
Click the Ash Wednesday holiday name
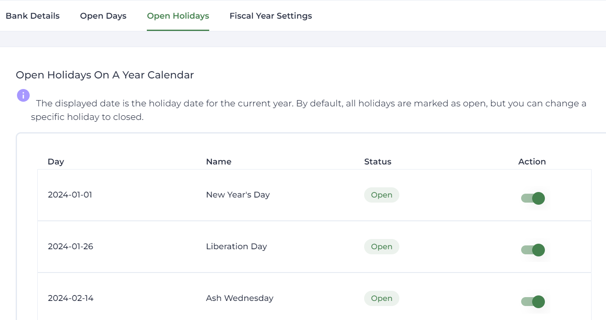click(240, 298)
